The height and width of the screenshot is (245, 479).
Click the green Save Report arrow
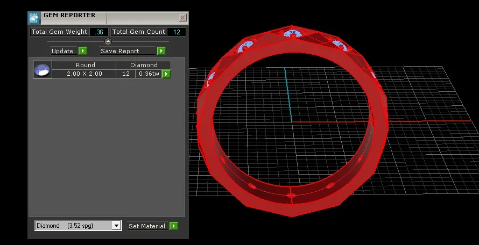(161, 51)
